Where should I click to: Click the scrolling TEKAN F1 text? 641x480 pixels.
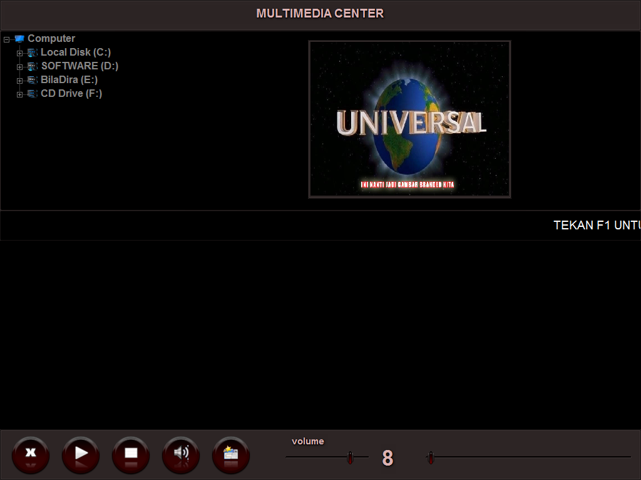597,225
